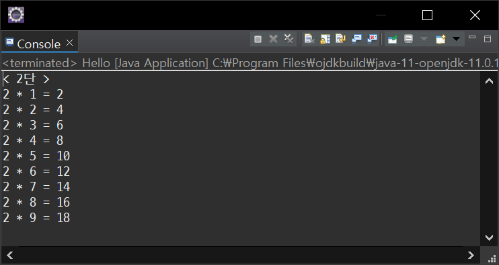Click output line '2 * 3 = 6'
The height and width of the screenshot is (265, 499).
coord(33,125)
